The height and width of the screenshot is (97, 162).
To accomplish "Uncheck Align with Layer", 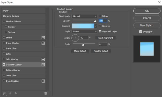I will (x=100, y=31).
